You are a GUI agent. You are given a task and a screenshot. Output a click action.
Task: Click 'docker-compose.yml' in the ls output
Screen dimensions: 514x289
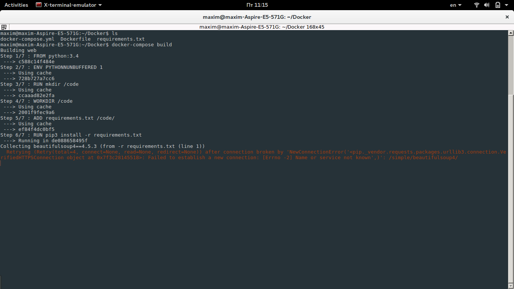(27, 39)
